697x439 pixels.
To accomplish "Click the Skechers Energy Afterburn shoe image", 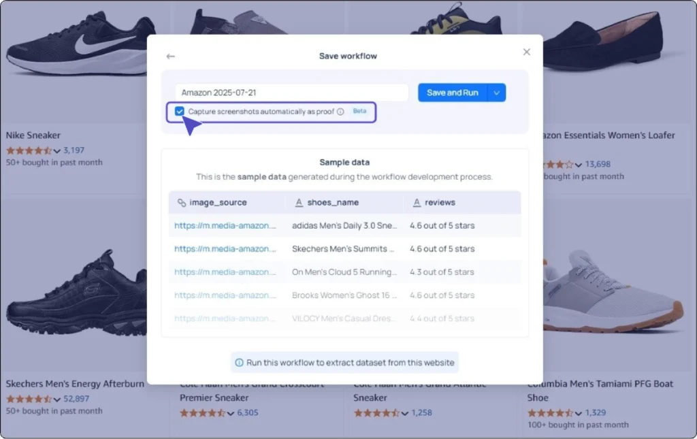I will (76, 293).
